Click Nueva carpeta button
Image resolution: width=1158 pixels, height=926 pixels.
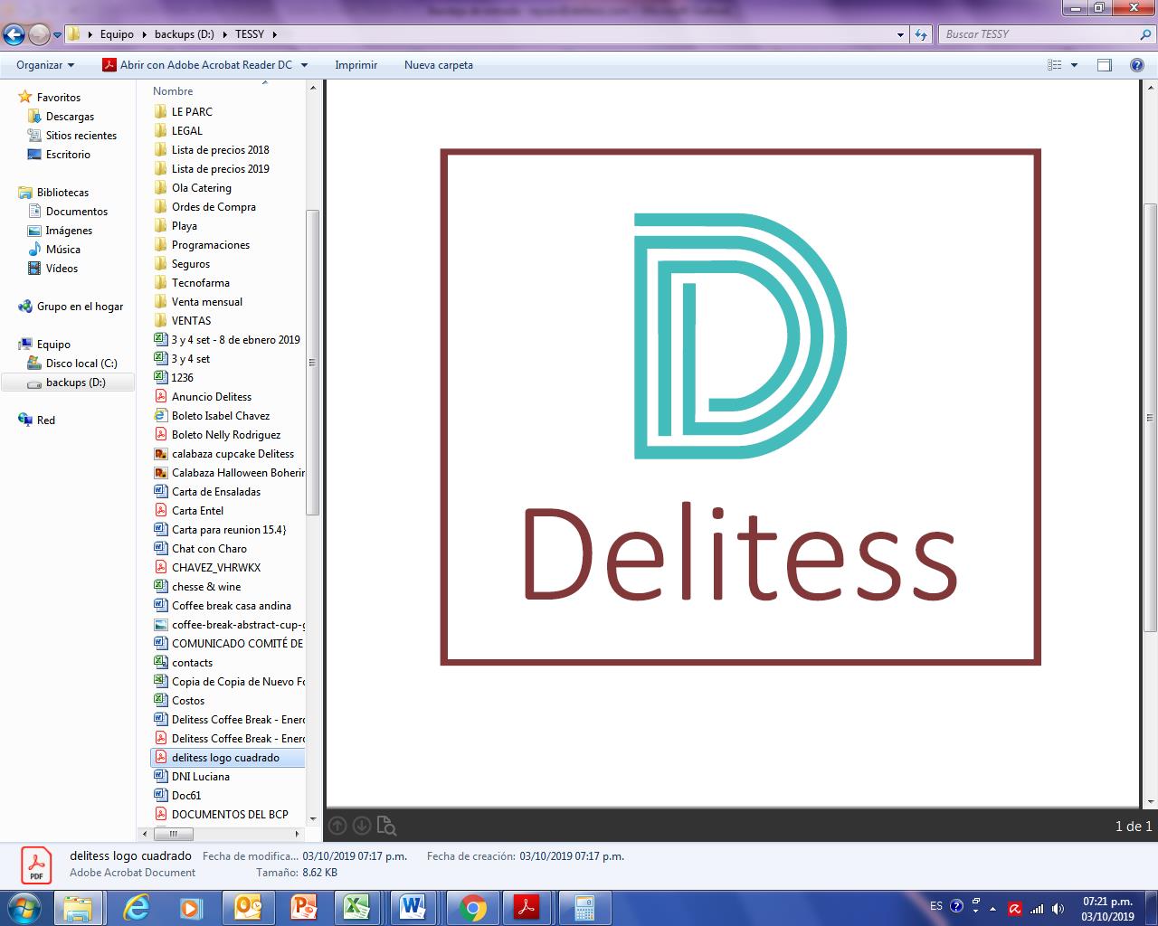point(438,65)
